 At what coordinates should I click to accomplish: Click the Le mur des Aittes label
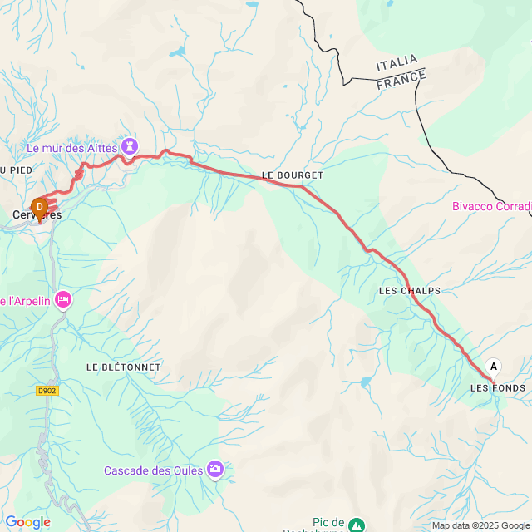(72, 148)
